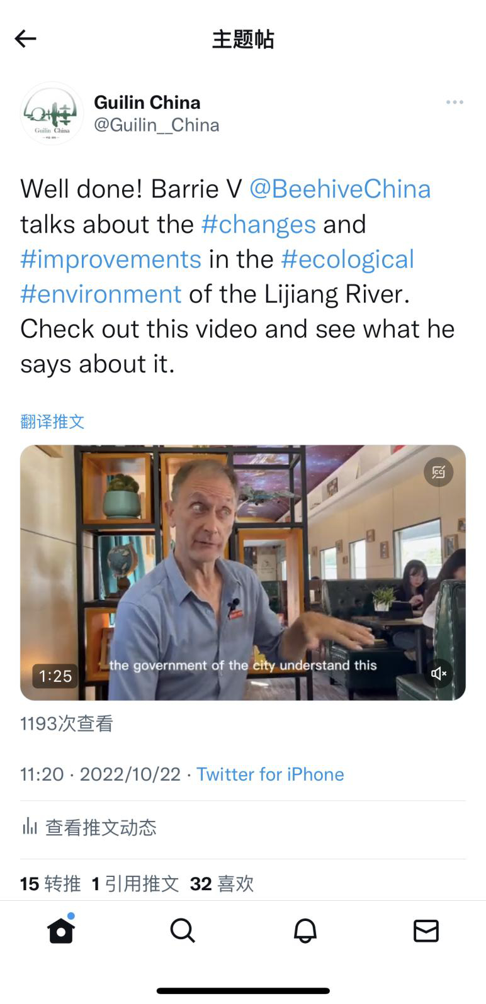Open the #improvements hashtag

111,259
